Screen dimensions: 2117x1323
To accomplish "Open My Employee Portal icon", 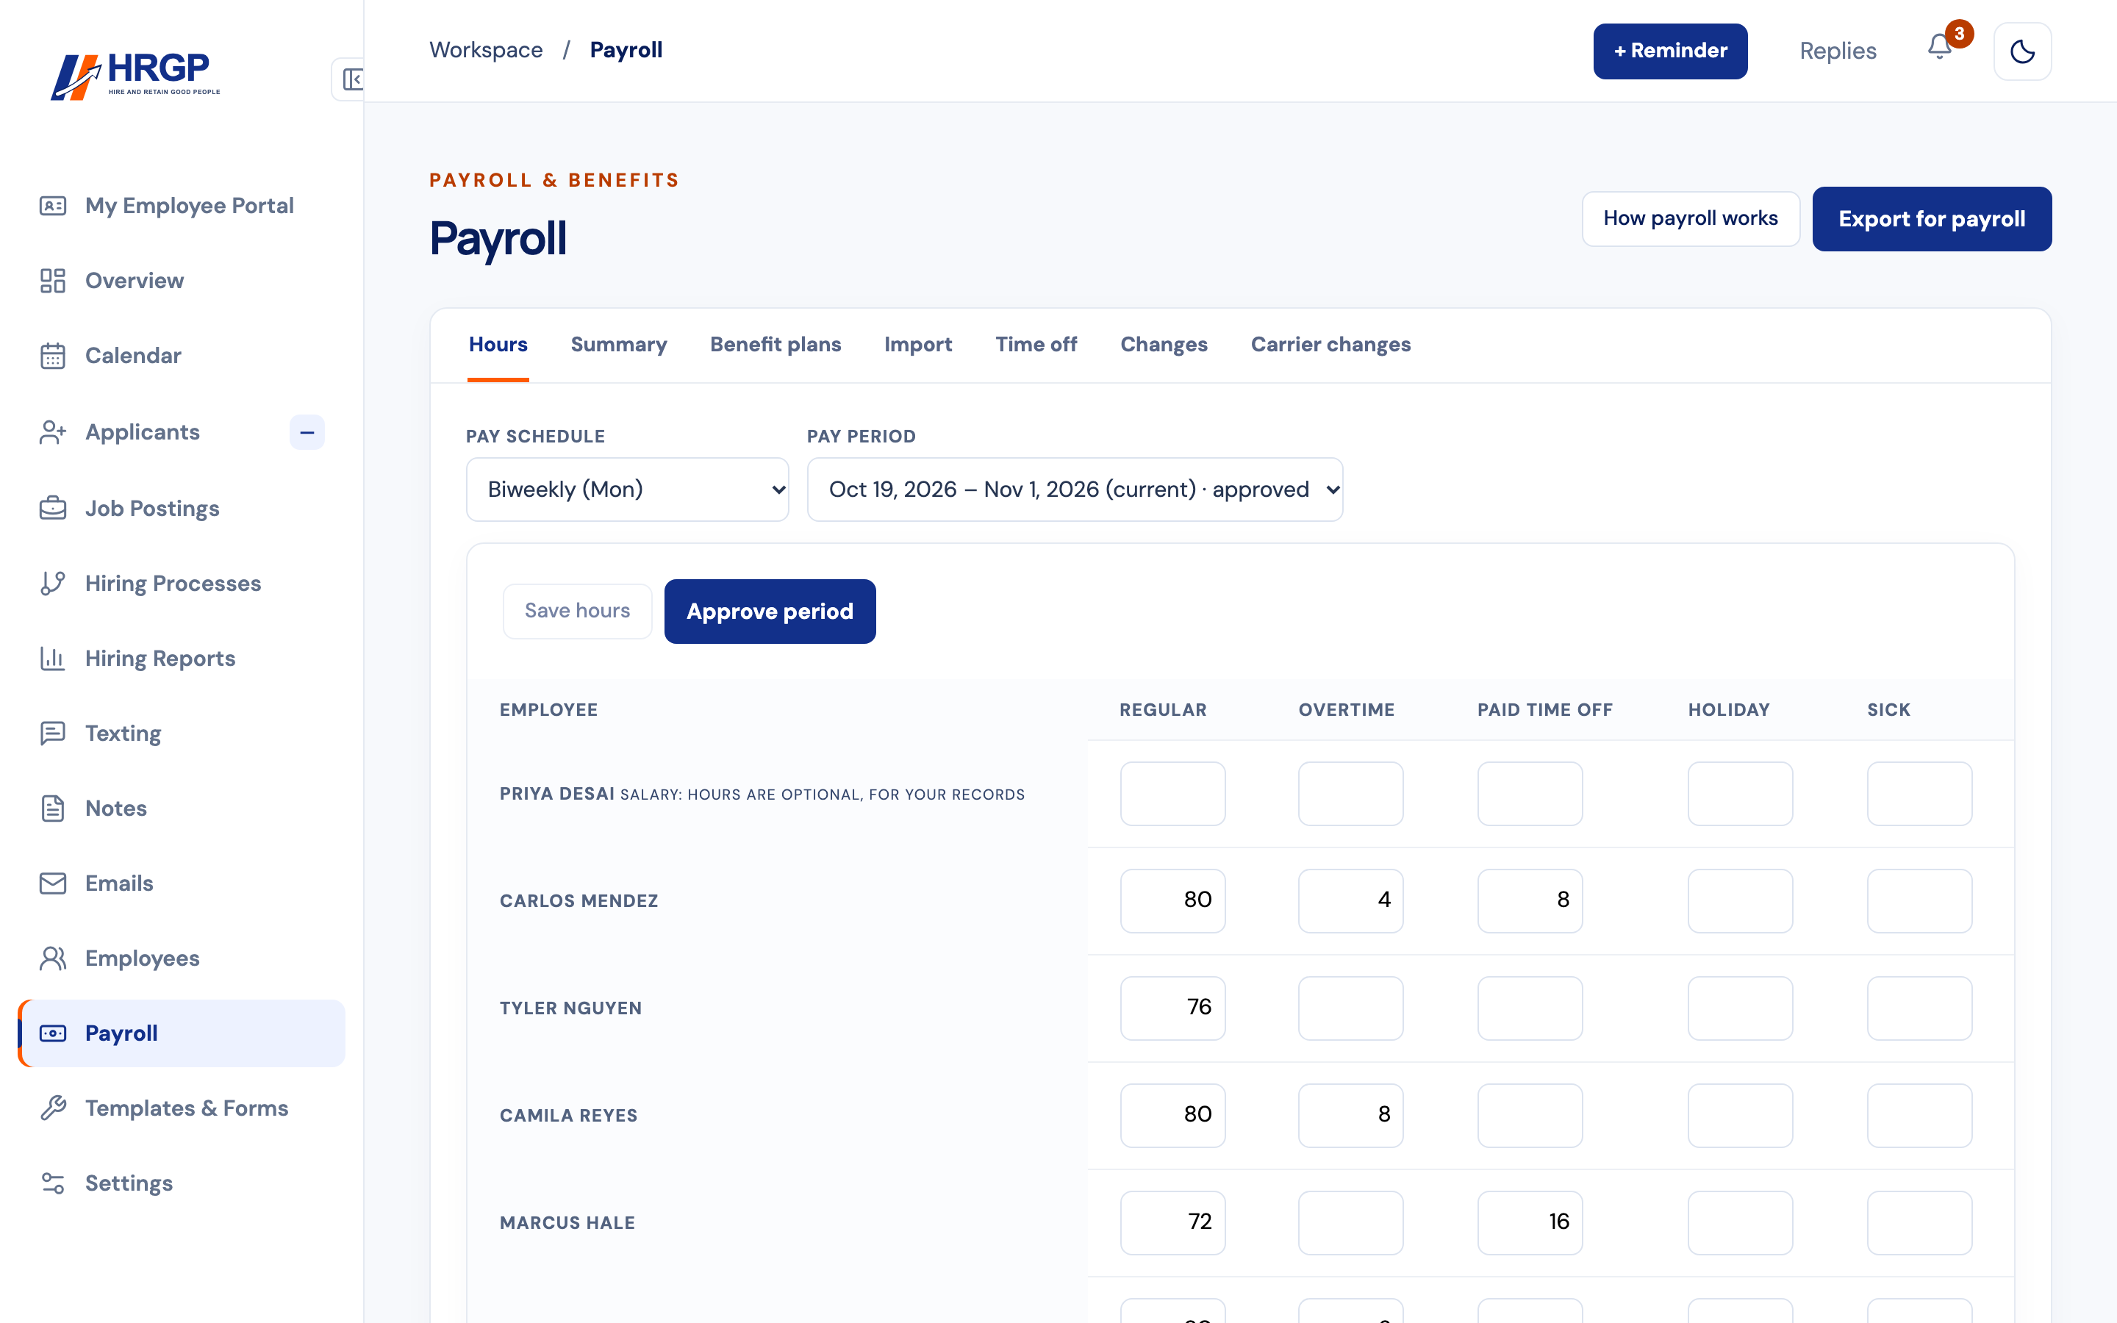I will pos(52,206).
